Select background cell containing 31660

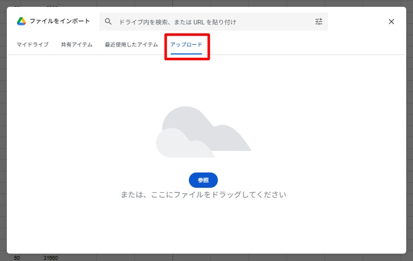(x=51, y=258)
